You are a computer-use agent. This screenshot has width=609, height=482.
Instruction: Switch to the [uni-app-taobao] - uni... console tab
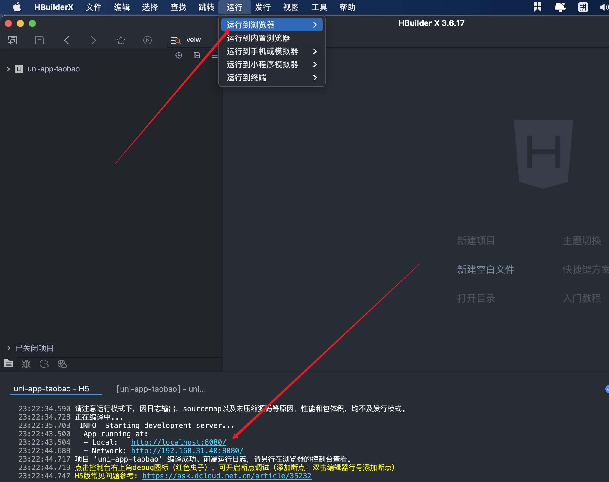pos(161,389)
